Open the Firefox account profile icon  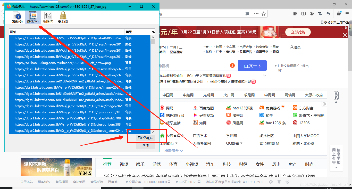pyautogui.click(x=312, y=14)
